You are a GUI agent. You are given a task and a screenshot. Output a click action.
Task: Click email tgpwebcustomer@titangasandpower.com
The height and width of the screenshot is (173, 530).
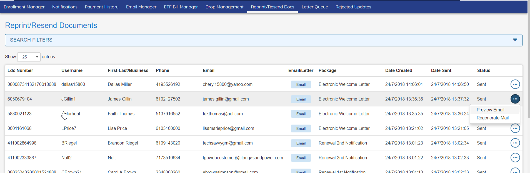tap(243, 158)
